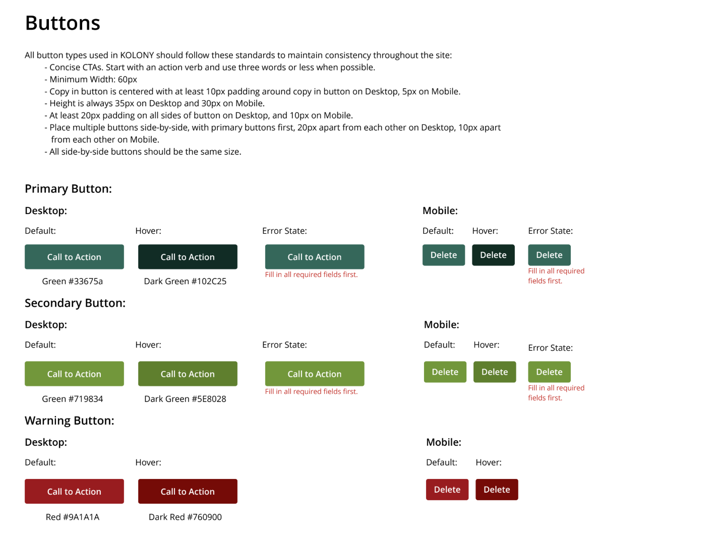Click the Secondary Desktop default Call to Action button

coord(74,374)
